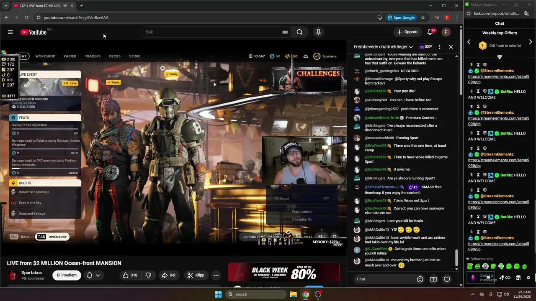Image resolution: width=536 pixels, height=301 pixels.
Task: Collapse Weekly top Gifters panel handle
Action: click(x=500, y=57)
